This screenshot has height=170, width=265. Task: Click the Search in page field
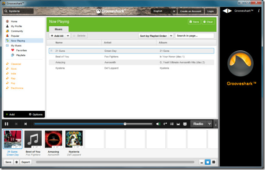pos(194,36)
